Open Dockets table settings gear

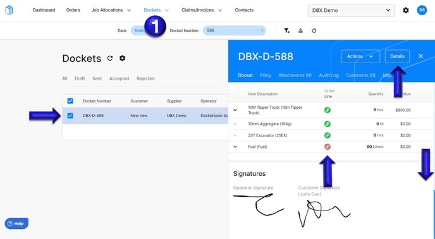tap(123, 58)
